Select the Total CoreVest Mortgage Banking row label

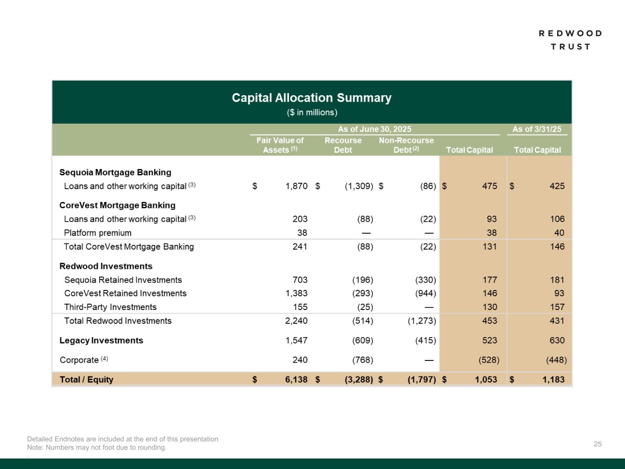(129, 246)
